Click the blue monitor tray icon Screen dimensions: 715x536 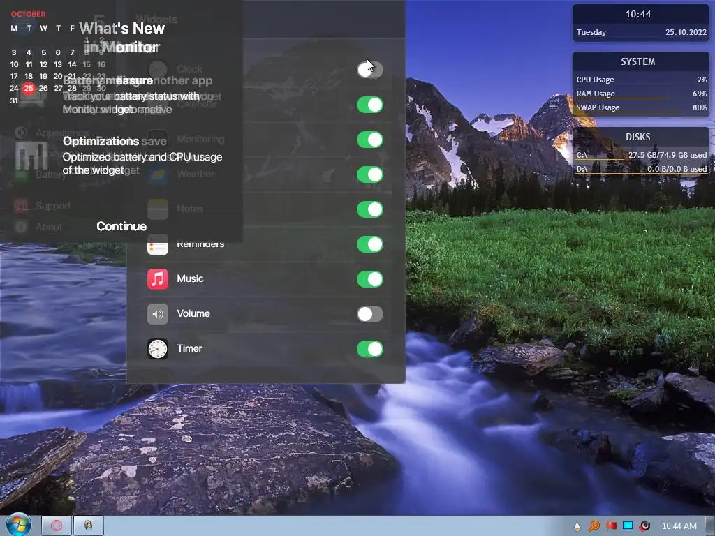(628, 526)
